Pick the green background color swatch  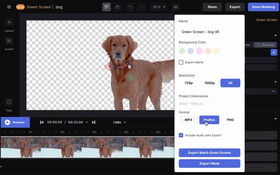click(182, 51)
